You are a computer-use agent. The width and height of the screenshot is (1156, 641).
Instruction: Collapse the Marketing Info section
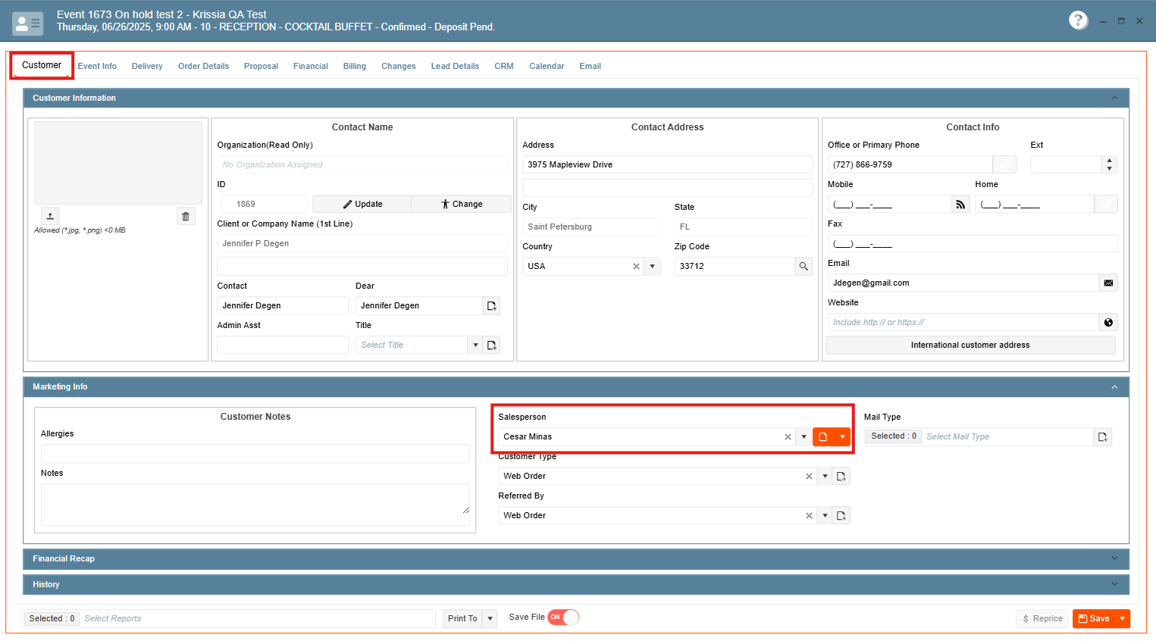point(1114,386)
